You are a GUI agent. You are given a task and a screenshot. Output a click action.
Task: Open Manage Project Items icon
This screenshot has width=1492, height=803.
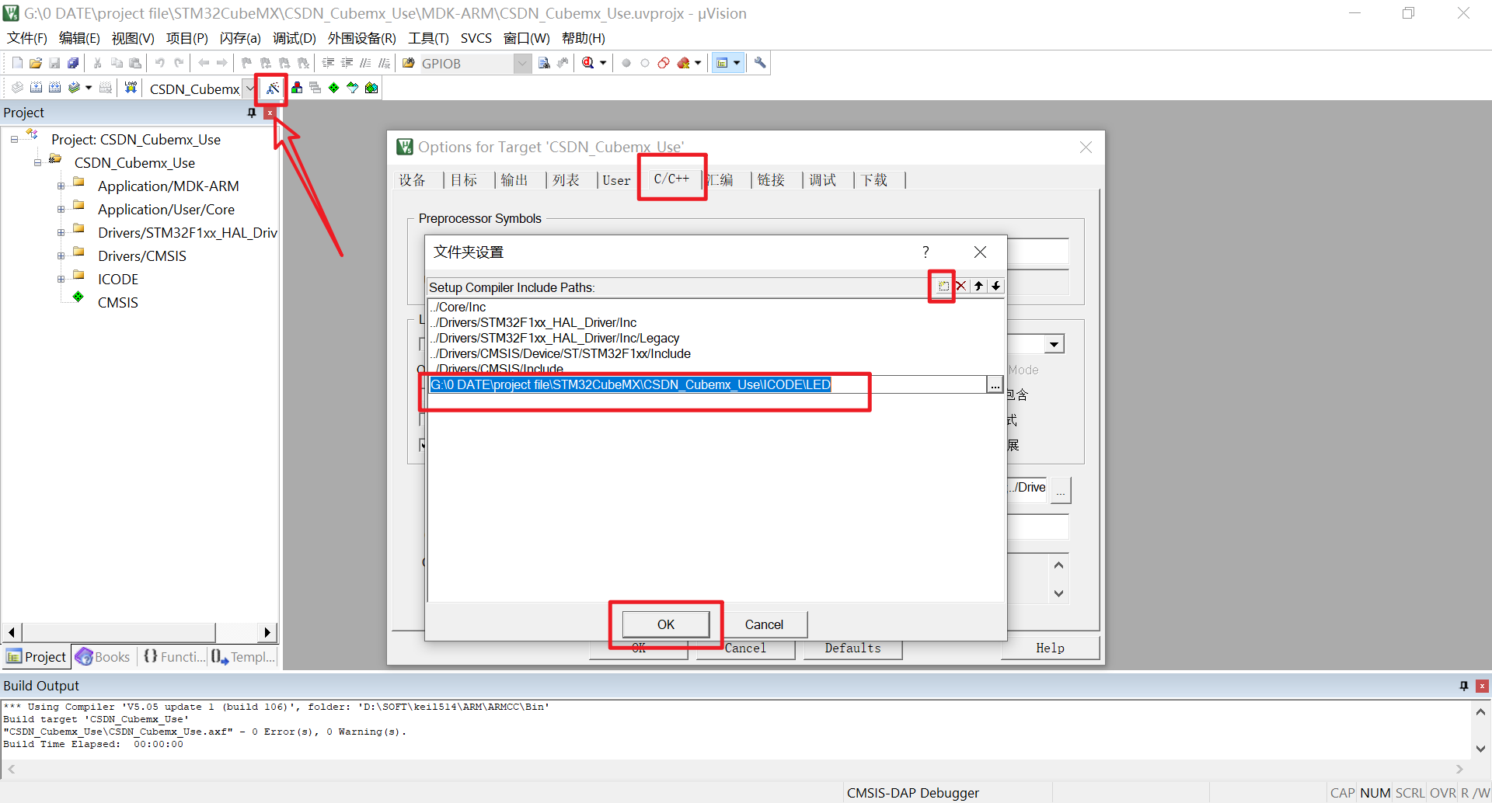297,88
